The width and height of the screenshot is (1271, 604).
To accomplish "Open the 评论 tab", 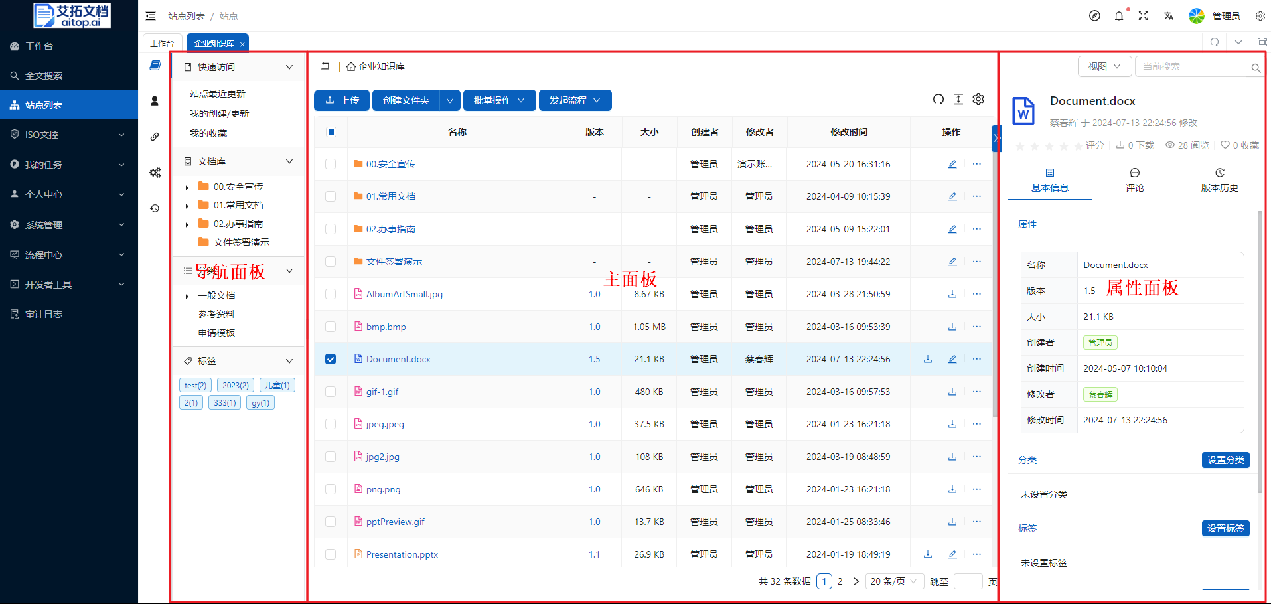I will coord(1134,180).
